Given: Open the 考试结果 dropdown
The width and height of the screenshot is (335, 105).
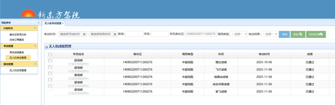Looking at the screenshot, I should point(269,34).
